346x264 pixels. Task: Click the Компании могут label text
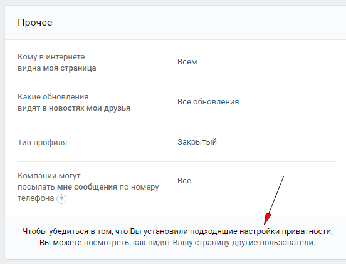coord(49,176)
